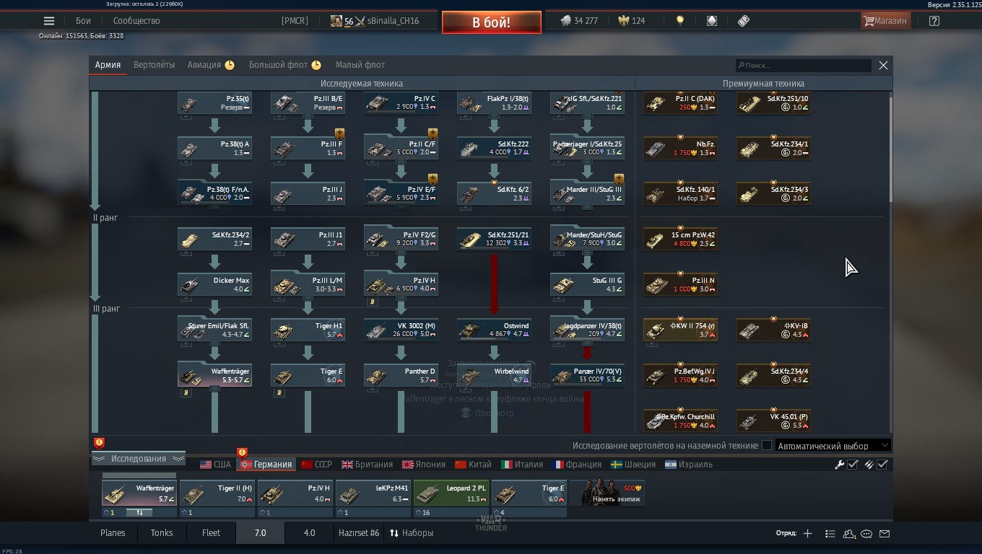Open the sBinalla_CH16 player profile
The width and height of the screenshot is (982, 554).
click(x=375, y=21)
